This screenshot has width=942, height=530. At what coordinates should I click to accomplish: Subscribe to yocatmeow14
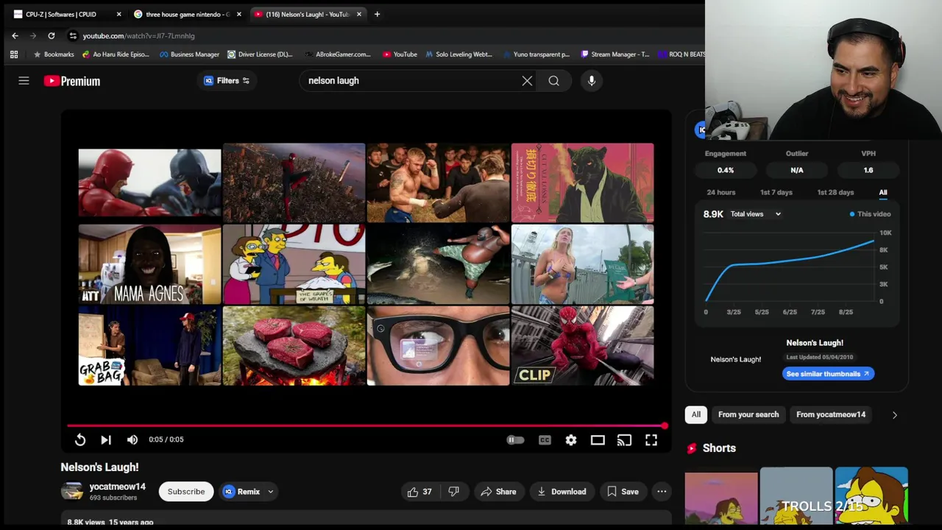pyautogui.click(x=186, y=492)
